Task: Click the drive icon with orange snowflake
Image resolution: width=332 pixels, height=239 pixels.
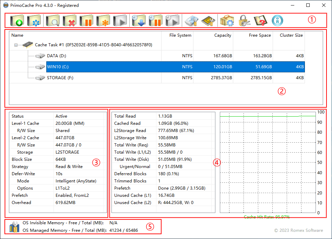Action: pyautogui.click(x=103, y=21)
